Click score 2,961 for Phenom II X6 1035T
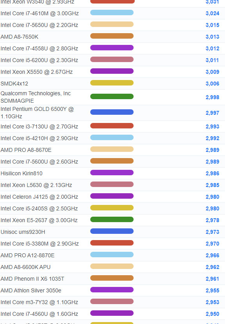225x324 pixels. (x=212, y=279)
